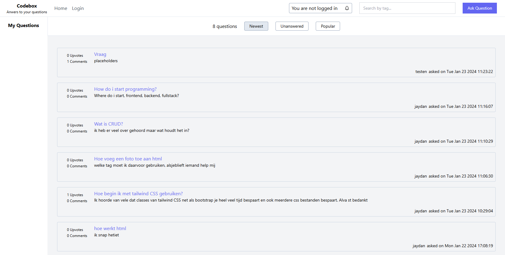Open the tailwind CSS question

coord(138,194)
